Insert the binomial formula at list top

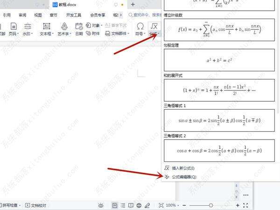click(219, 5)
